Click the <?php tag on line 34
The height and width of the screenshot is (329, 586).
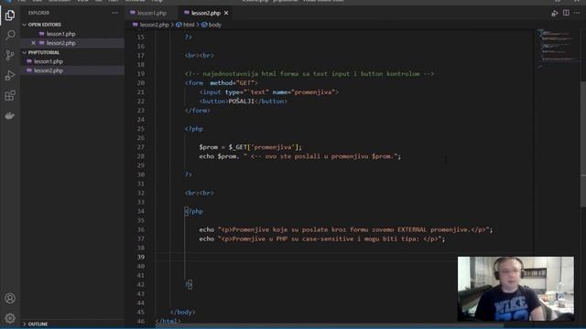[194, 211]
